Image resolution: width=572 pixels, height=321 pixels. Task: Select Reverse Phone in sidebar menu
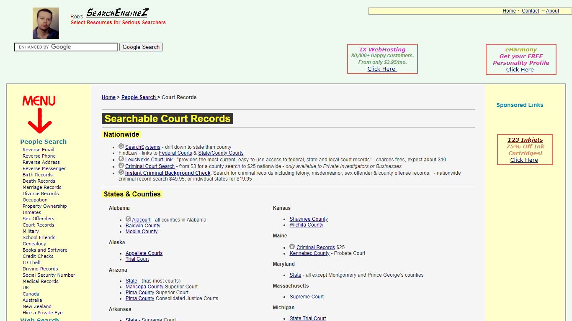[39, 156]
